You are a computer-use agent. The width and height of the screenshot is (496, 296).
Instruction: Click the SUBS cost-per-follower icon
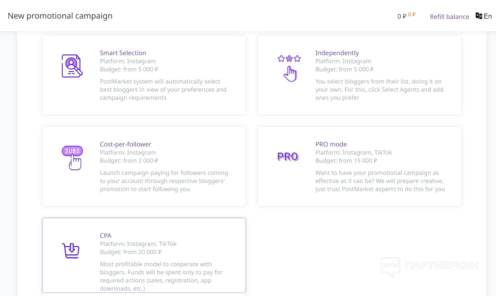[72, 158]
